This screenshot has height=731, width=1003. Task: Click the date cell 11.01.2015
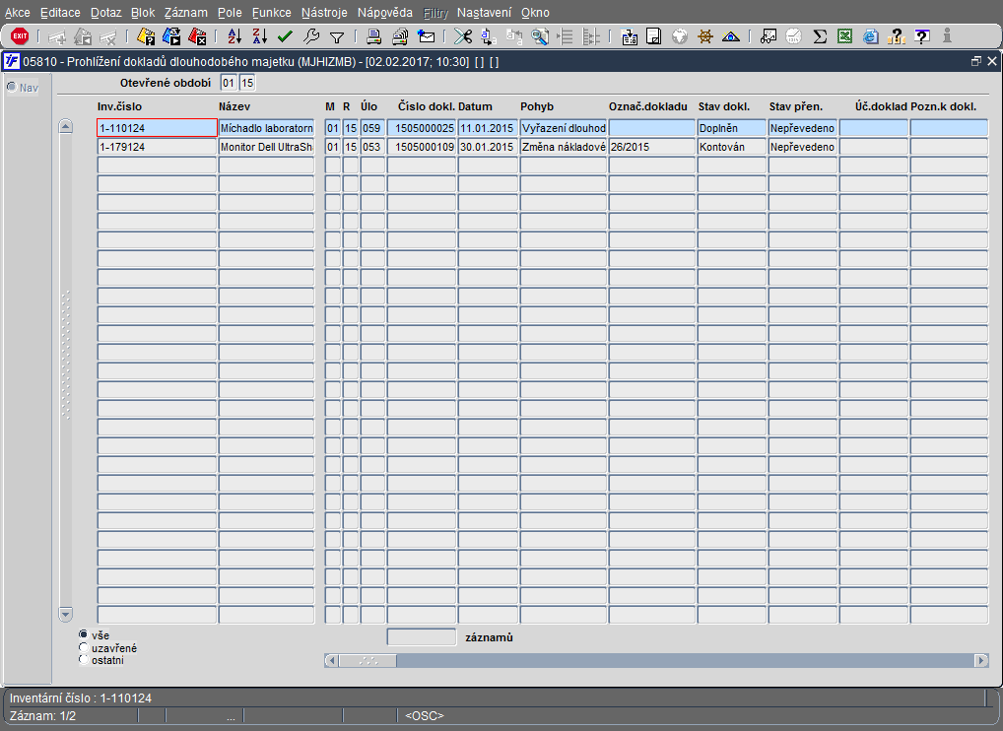point(488,128)
